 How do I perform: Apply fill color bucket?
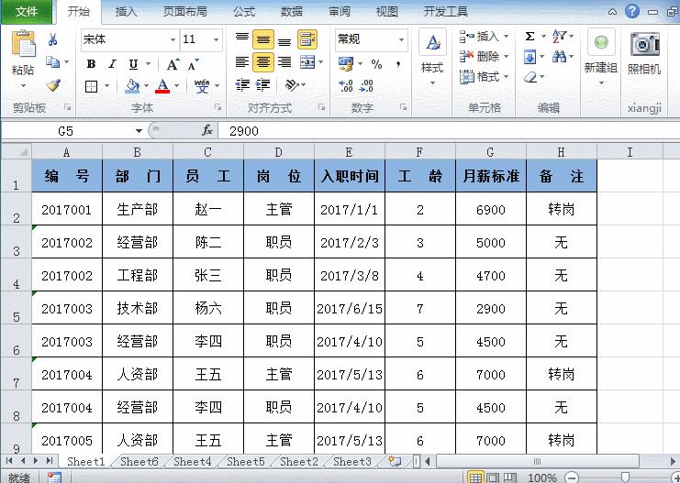coord(132,86)
